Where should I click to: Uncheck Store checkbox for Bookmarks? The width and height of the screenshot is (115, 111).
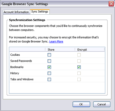pyautogui.click(x=49, y=67)
